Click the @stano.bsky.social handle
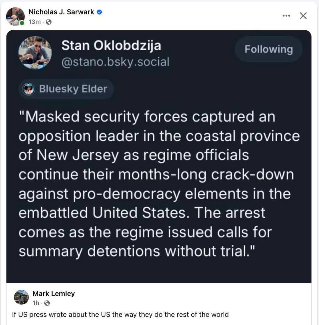The height and width of the screenshot is (325, 319). (x=115, y=62)
